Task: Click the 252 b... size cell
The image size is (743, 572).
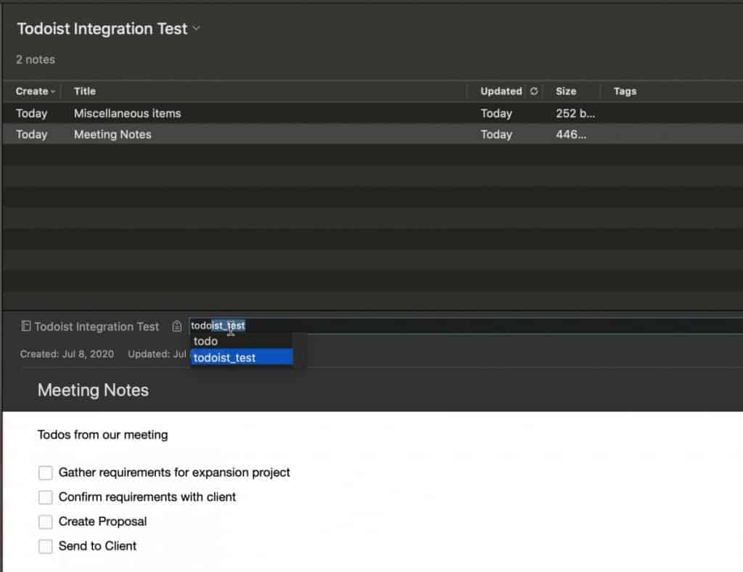Action: tap(575, 113)
